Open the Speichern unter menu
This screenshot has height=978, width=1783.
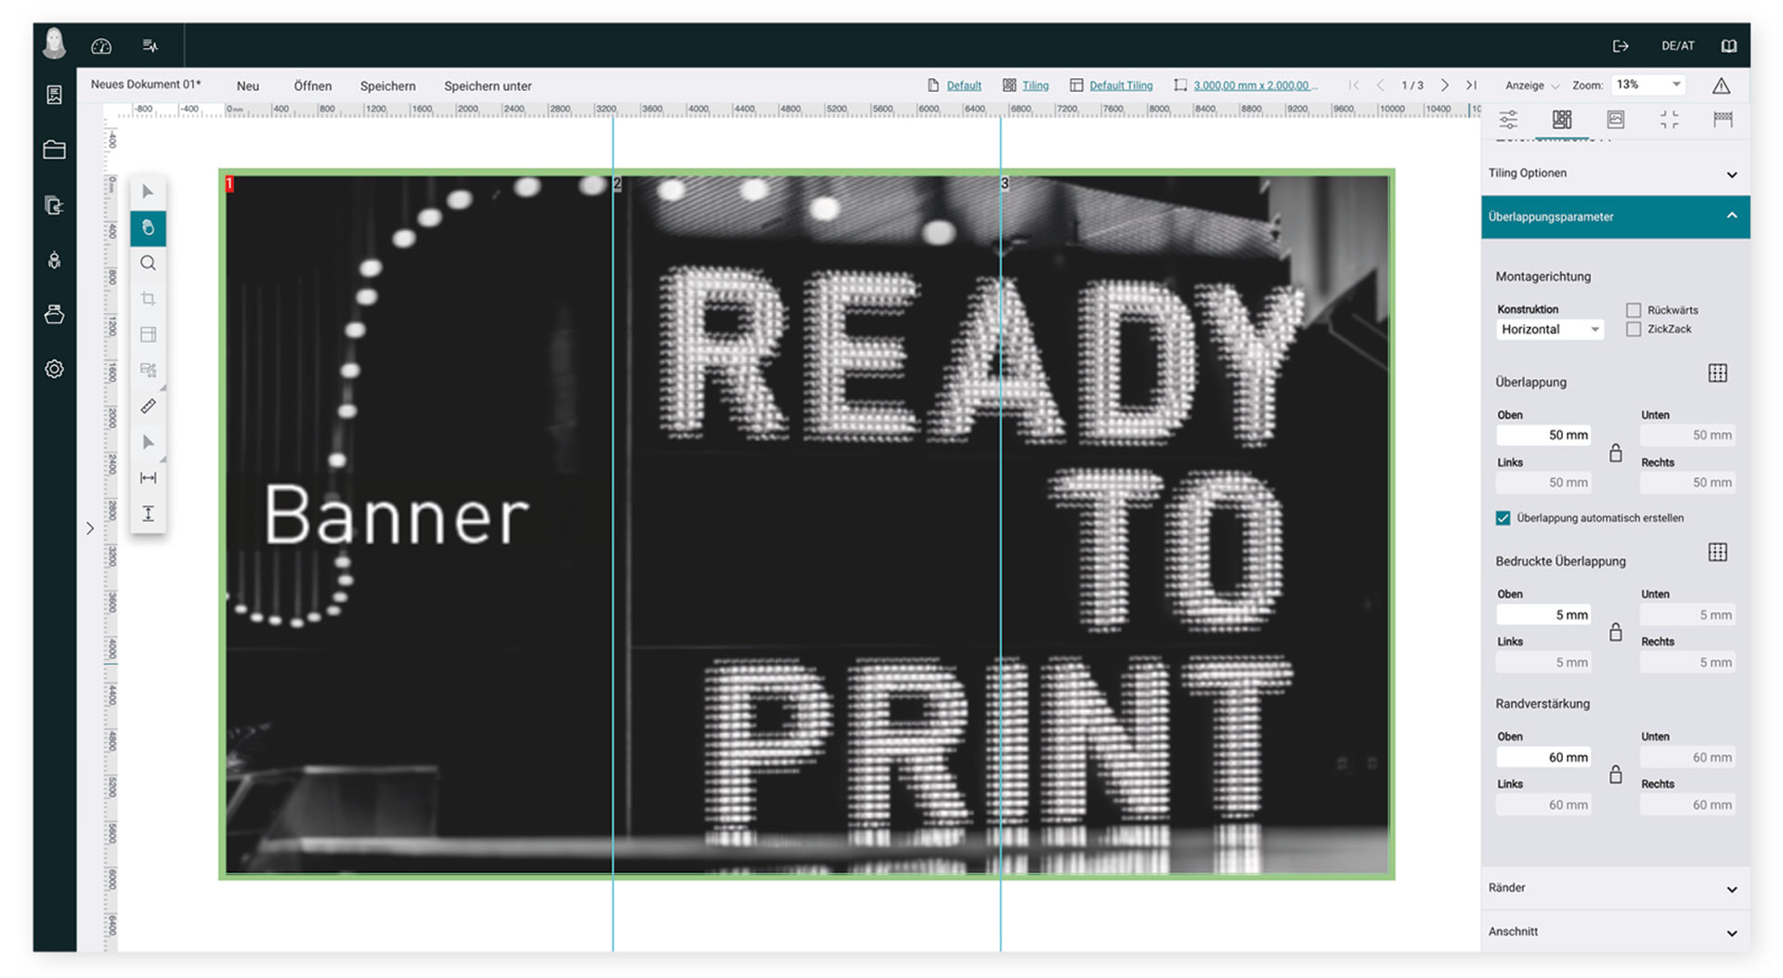[488, 86]
